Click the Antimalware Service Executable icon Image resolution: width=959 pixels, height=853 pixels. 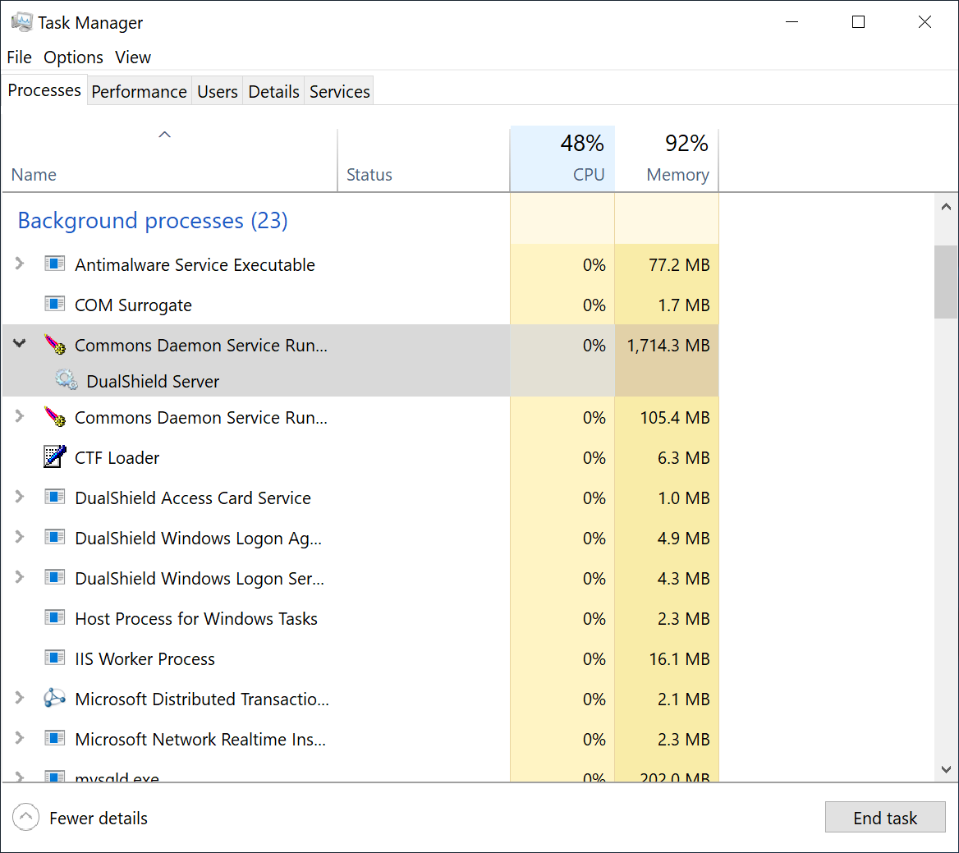coord(55,264)
